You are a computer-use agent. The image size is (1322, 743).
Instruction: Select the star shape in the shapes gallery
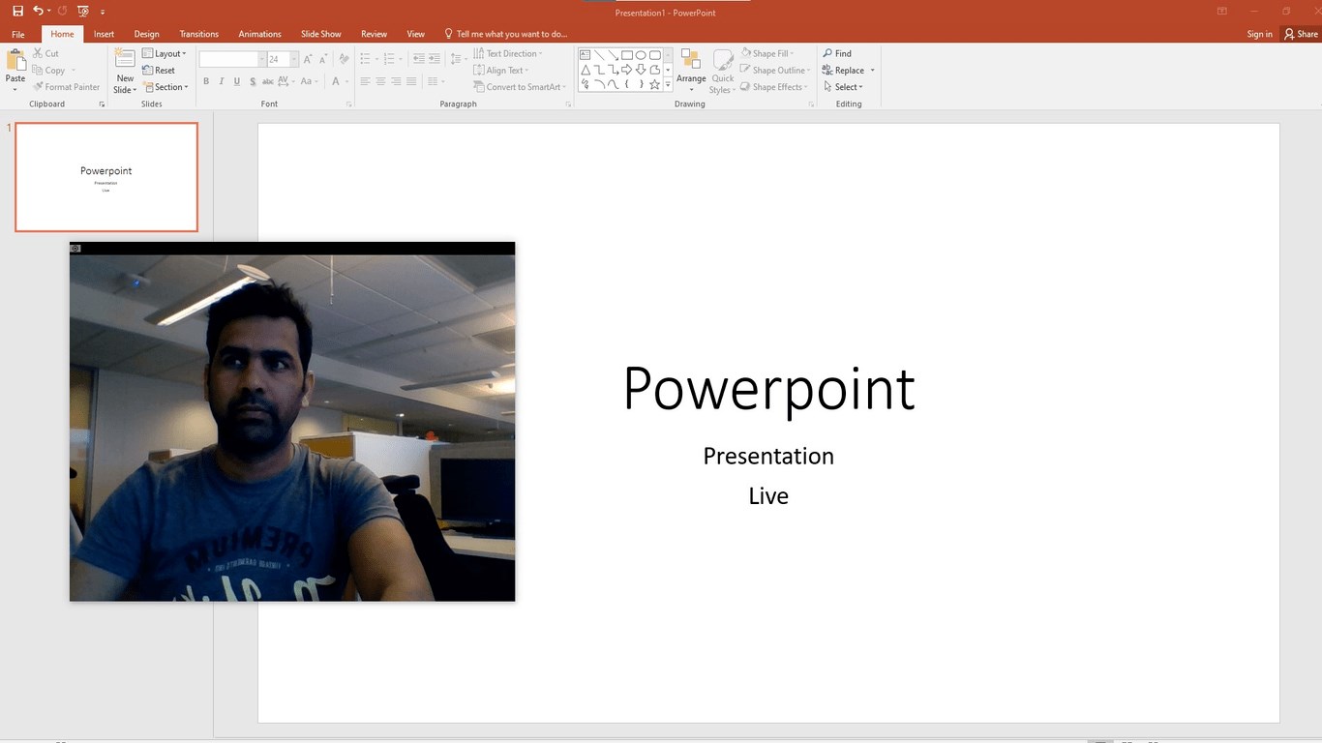[x=654, y=85]
